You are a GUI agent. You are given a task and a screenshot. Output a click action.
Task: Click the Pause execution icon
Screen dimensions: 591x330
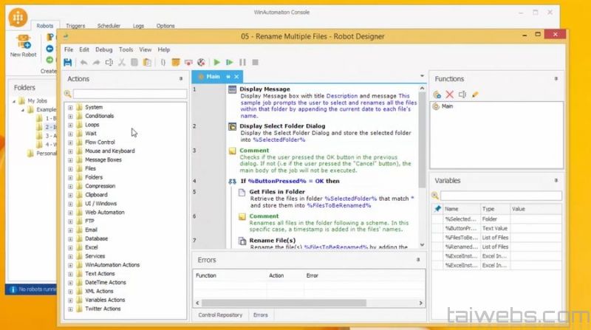[242, 63]
